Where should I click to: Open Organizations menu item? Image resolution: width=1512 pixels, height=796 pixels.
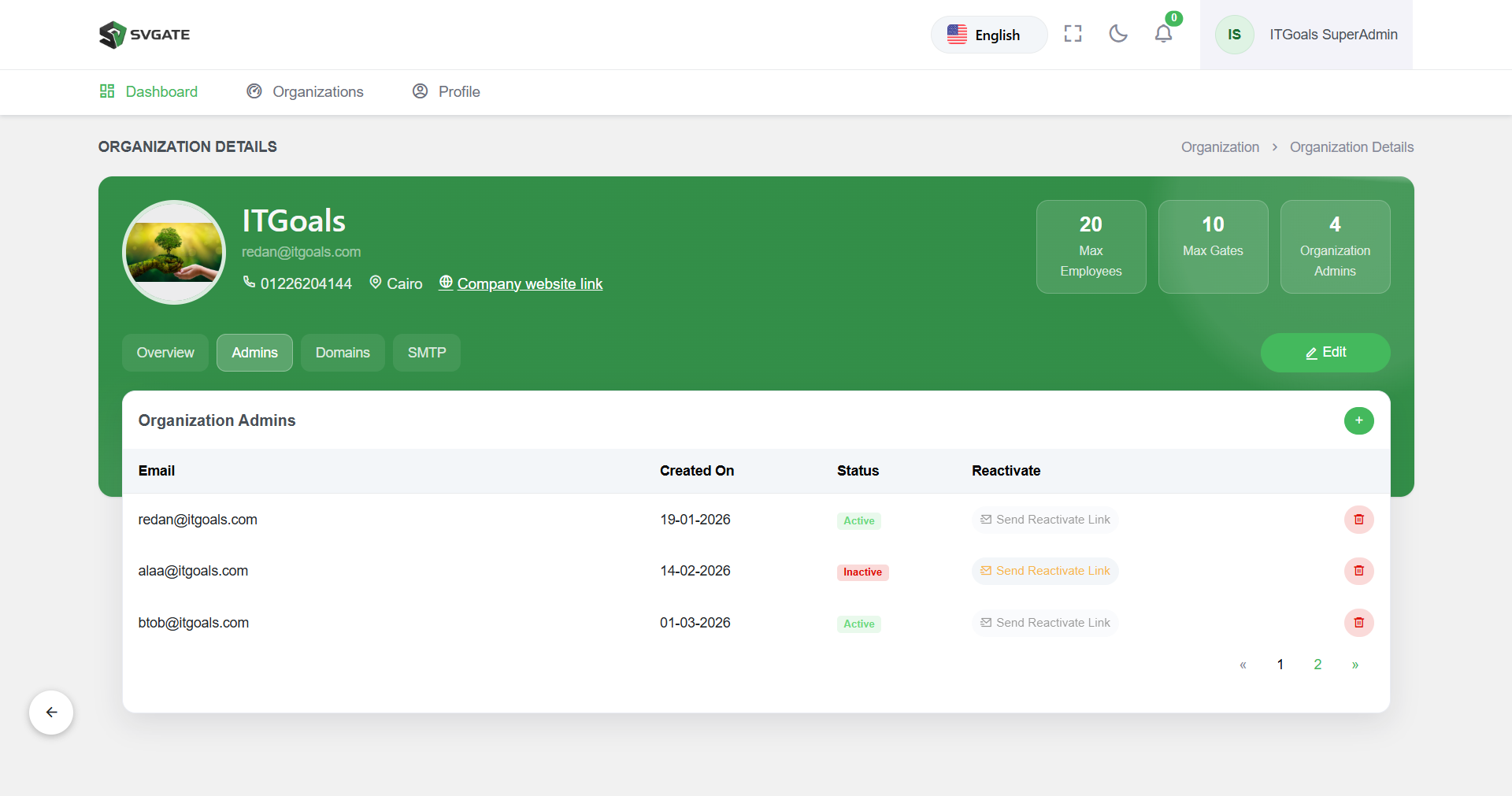pyautogui.click(x=305, y=91)
